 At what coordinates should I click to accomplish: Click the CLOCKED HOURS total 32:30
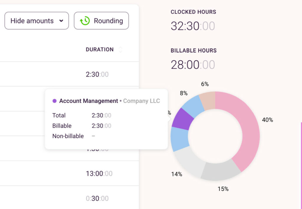point(186,25)
